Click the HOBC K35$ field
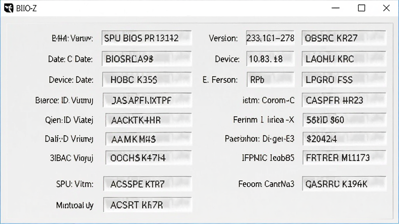This screenshot has height=224, width=399. pyautogui.click(x=147, y=79)
